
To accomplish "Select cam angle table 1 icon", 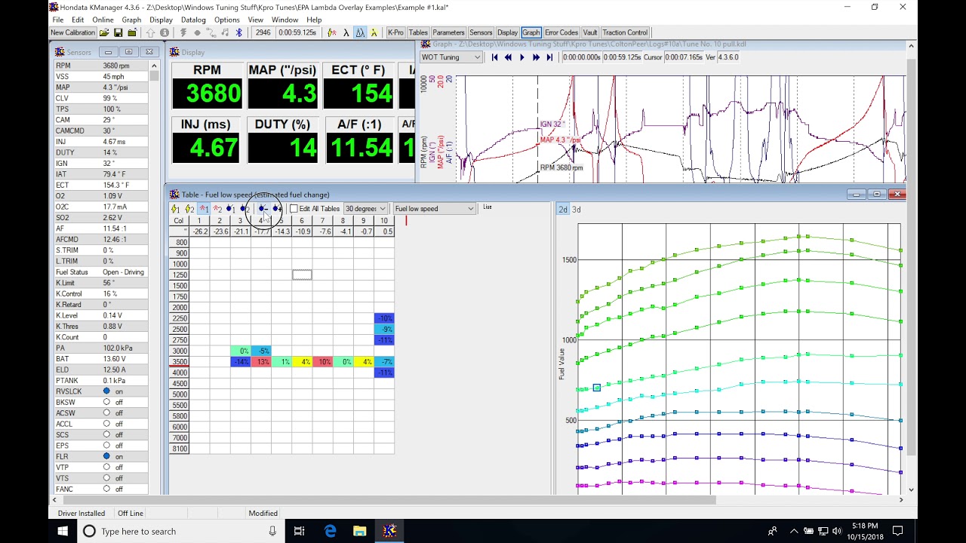I will [x=204, y=209].
